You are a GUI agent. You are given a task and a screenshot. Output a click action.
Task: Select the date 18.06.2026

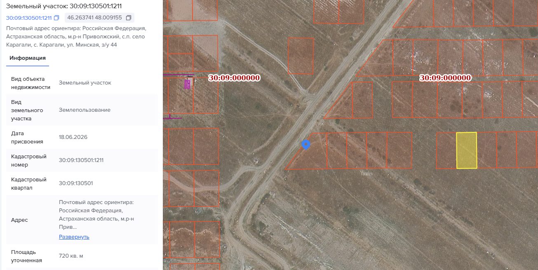tap(73, 137)
